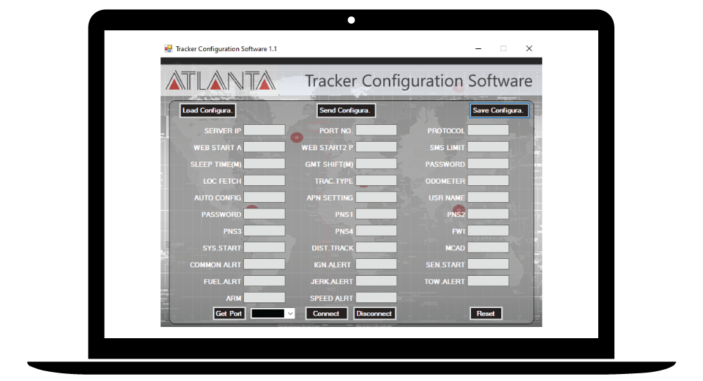This screenshot has width=703, height=381.
Task: Select the PNS2 input field
Action: pyautogui.click(x=489, y=214)
